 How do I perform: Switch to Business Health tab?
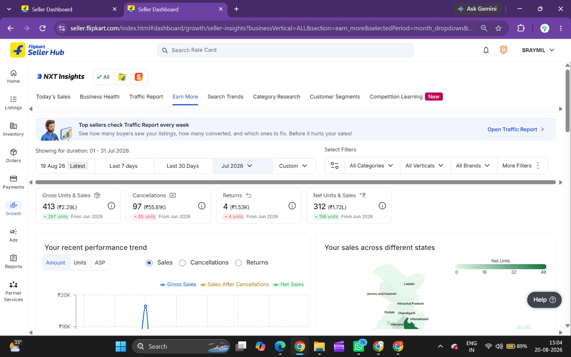tap(100, 97)
